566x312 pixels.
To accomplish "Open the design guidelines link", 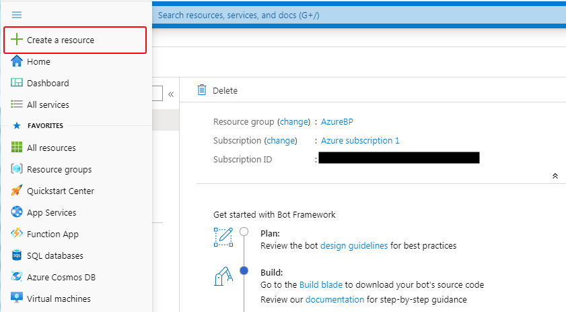I will click(354, 246).
